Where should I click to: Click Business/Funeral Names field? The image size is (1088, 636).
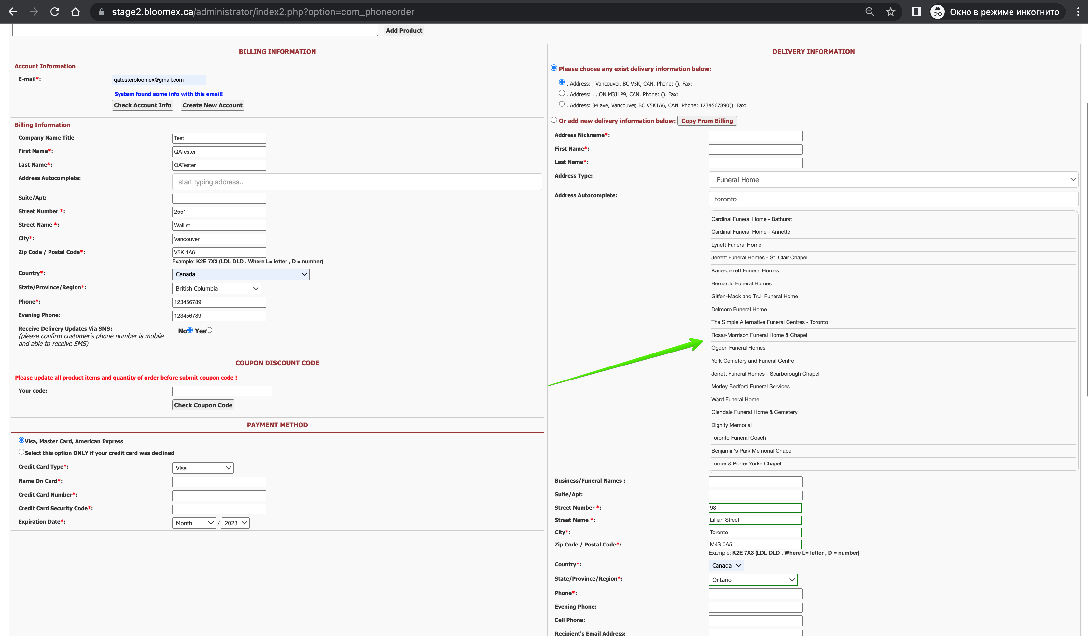(x=756, y=481)
